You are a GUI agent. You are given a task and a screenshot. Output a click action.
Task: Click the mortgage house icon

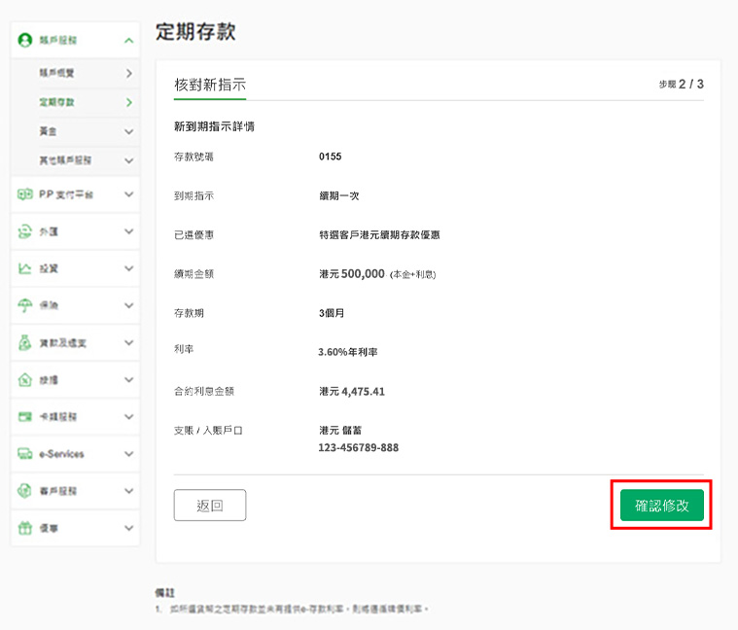point(25,380)
